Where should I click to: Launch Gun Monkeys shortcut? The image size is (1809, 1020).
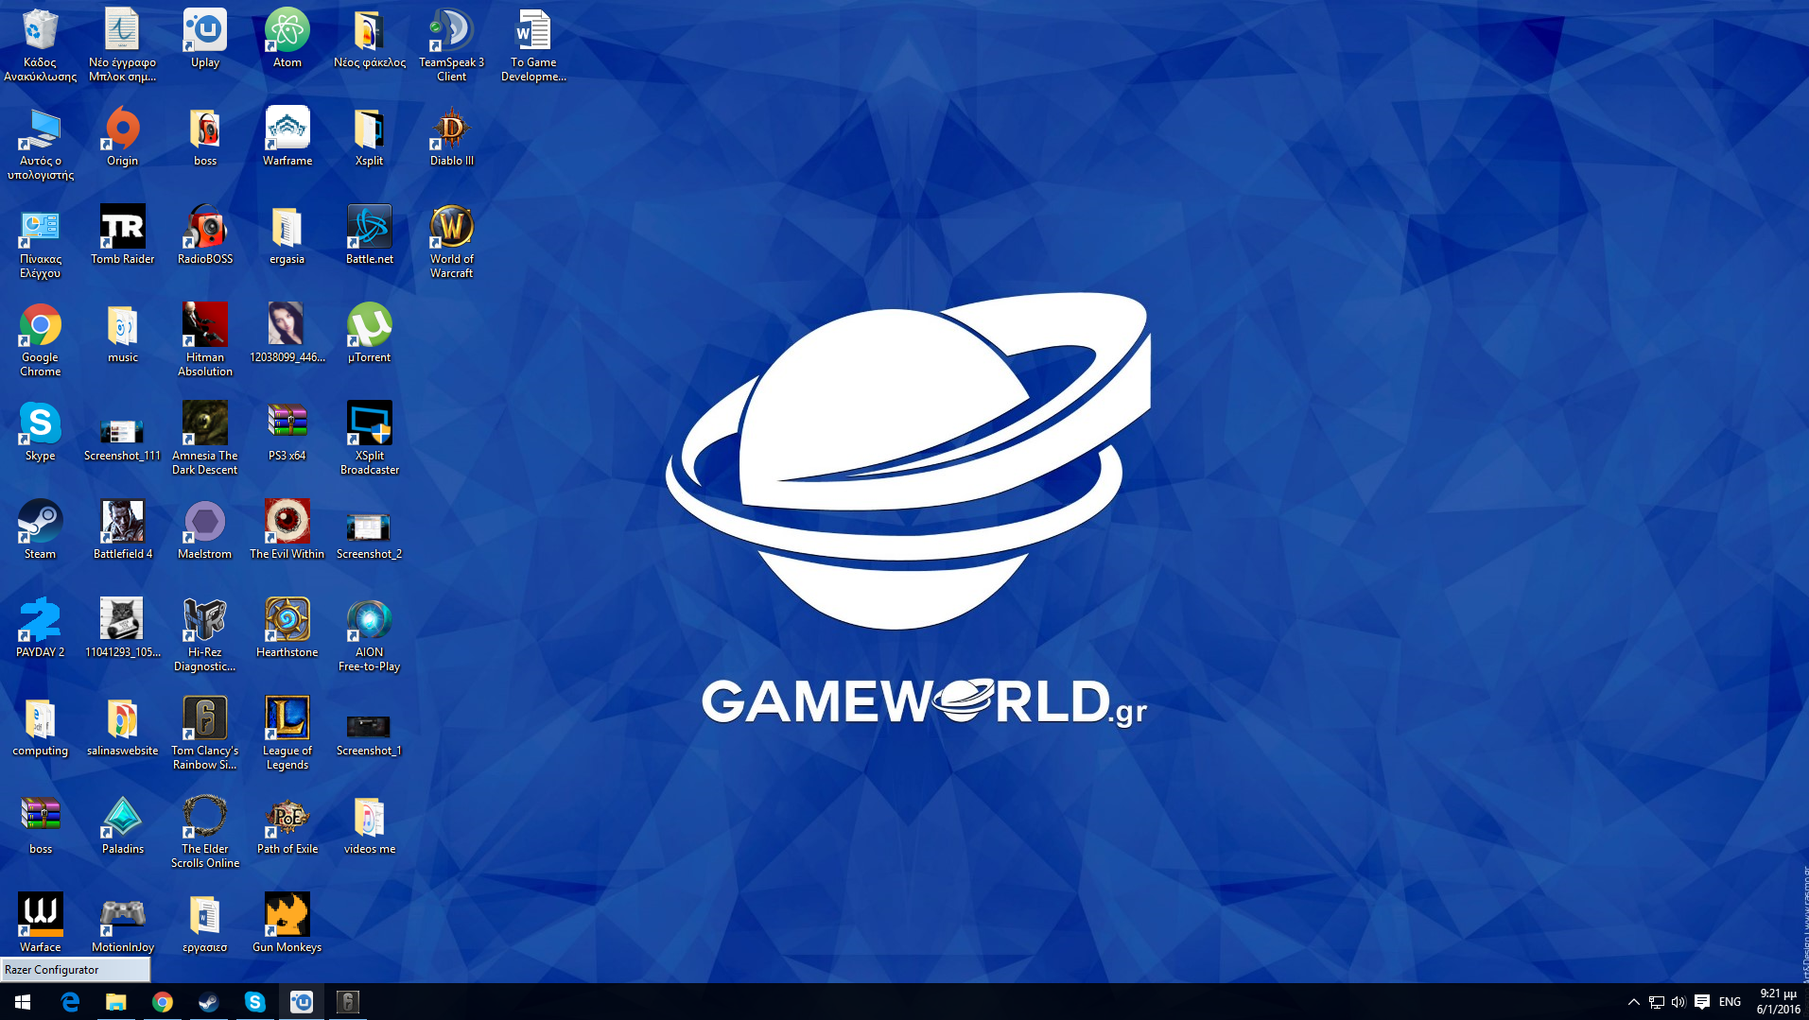287,923
